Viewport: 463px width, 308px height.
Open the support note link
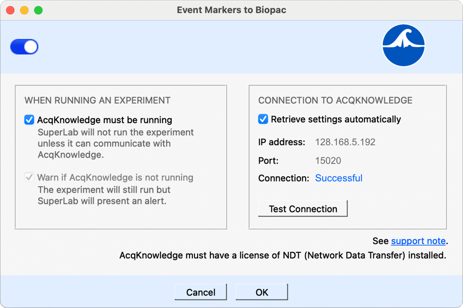point(418,241)
